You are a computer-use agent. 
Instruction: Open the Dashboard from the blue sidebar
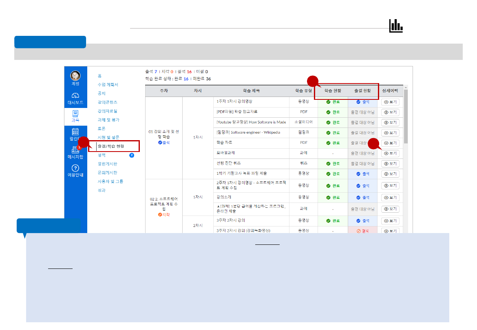tap(75, 95)
